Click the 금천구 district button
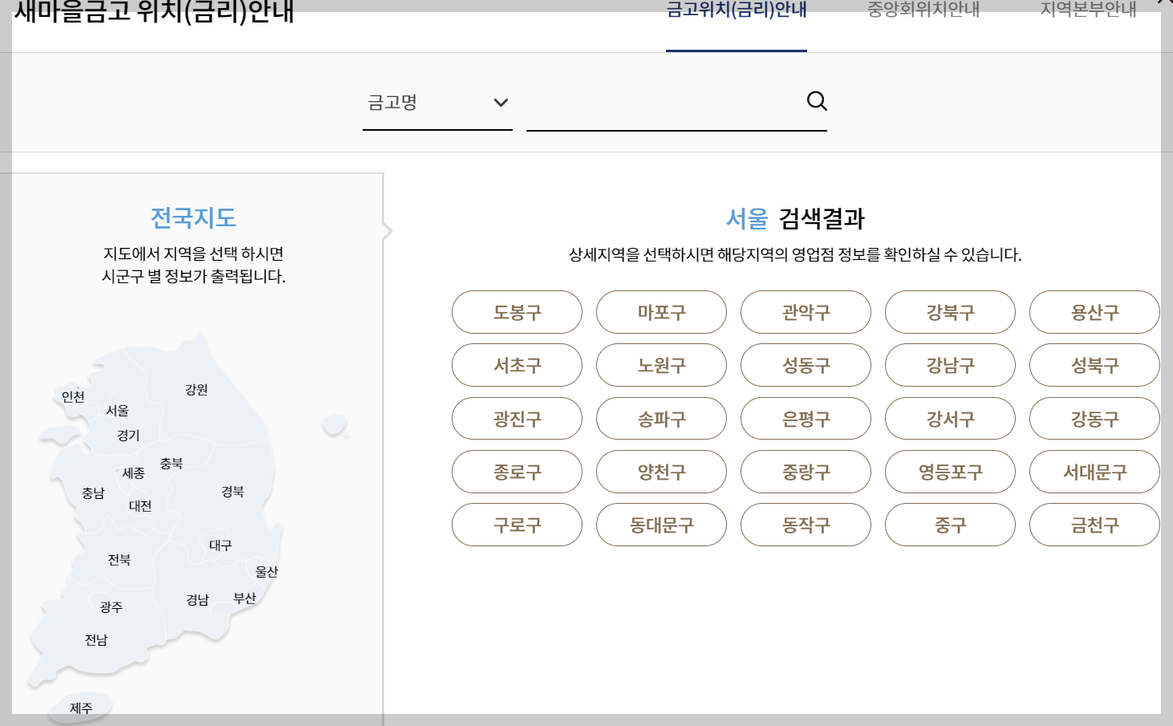This screenshot has height=726, width=1173. 1094,525
